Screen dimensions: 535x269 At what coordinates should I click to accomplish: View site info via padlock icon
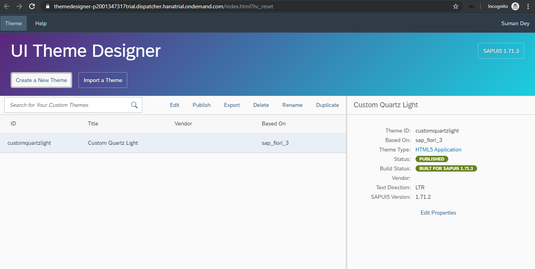47,6
